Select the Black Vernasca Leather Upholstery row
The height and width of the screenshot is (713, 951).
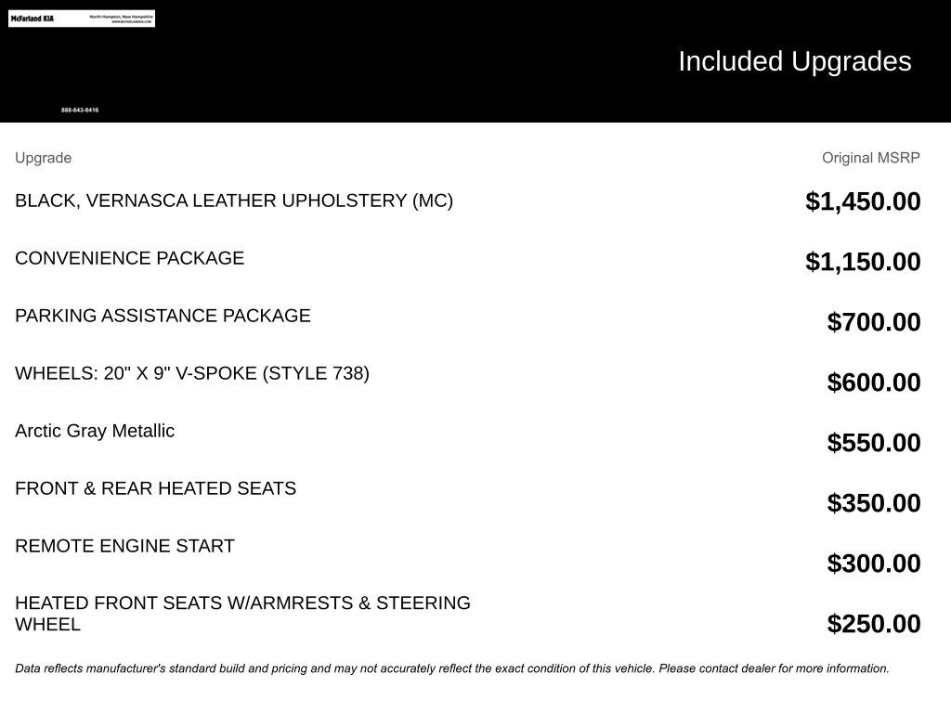click(234, 201)
